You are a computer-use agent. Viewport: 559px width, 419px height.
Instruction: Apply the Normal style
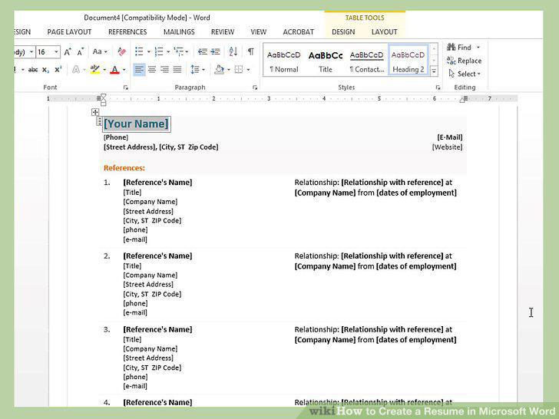tap(284, 61)
